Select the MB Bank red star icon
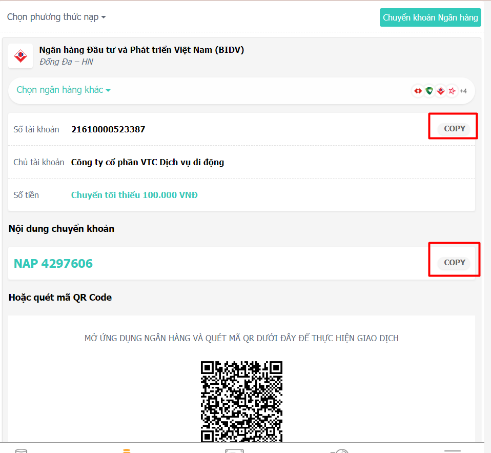Screen dimensions: 491x453 coord(452,91)
